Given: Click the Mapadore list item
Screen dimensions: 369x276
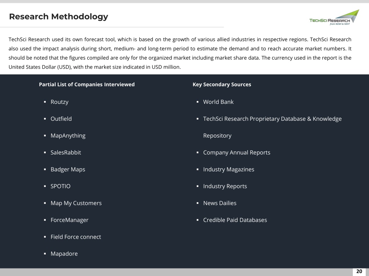Looking at the screenshot, I should pos(64,254).
